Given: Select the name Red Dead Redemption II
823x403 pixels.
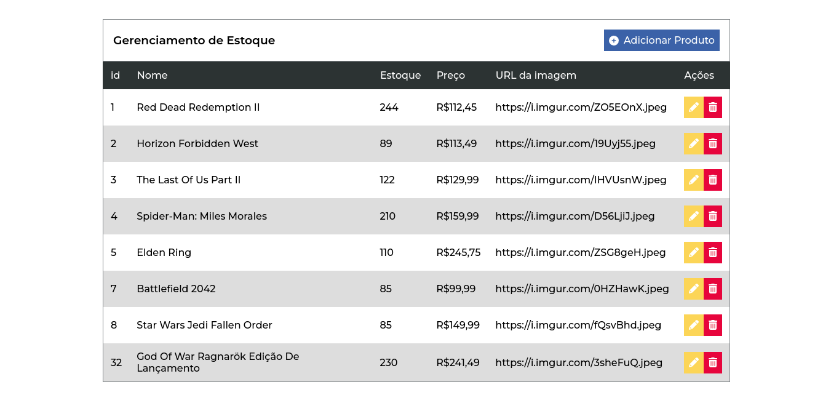Looking at the screenshot, I should 198,107.
